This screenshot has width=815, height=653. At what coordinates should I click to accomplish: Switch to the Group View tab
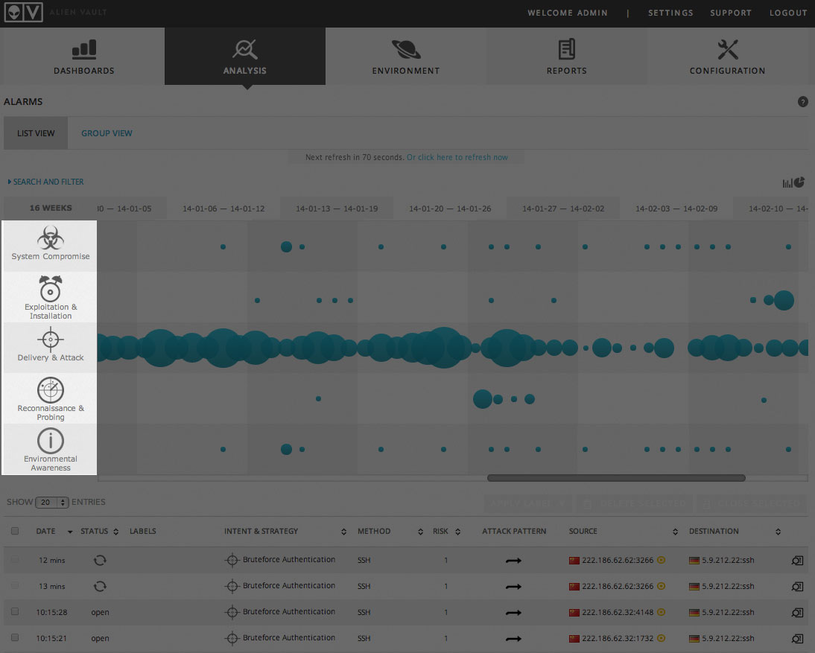click(107, 133)
